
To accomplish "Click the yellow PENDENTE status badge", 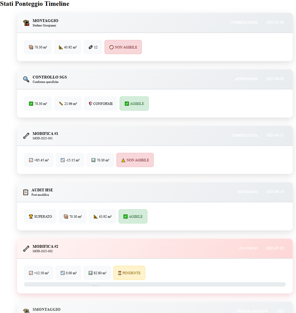I will [129, 273].
